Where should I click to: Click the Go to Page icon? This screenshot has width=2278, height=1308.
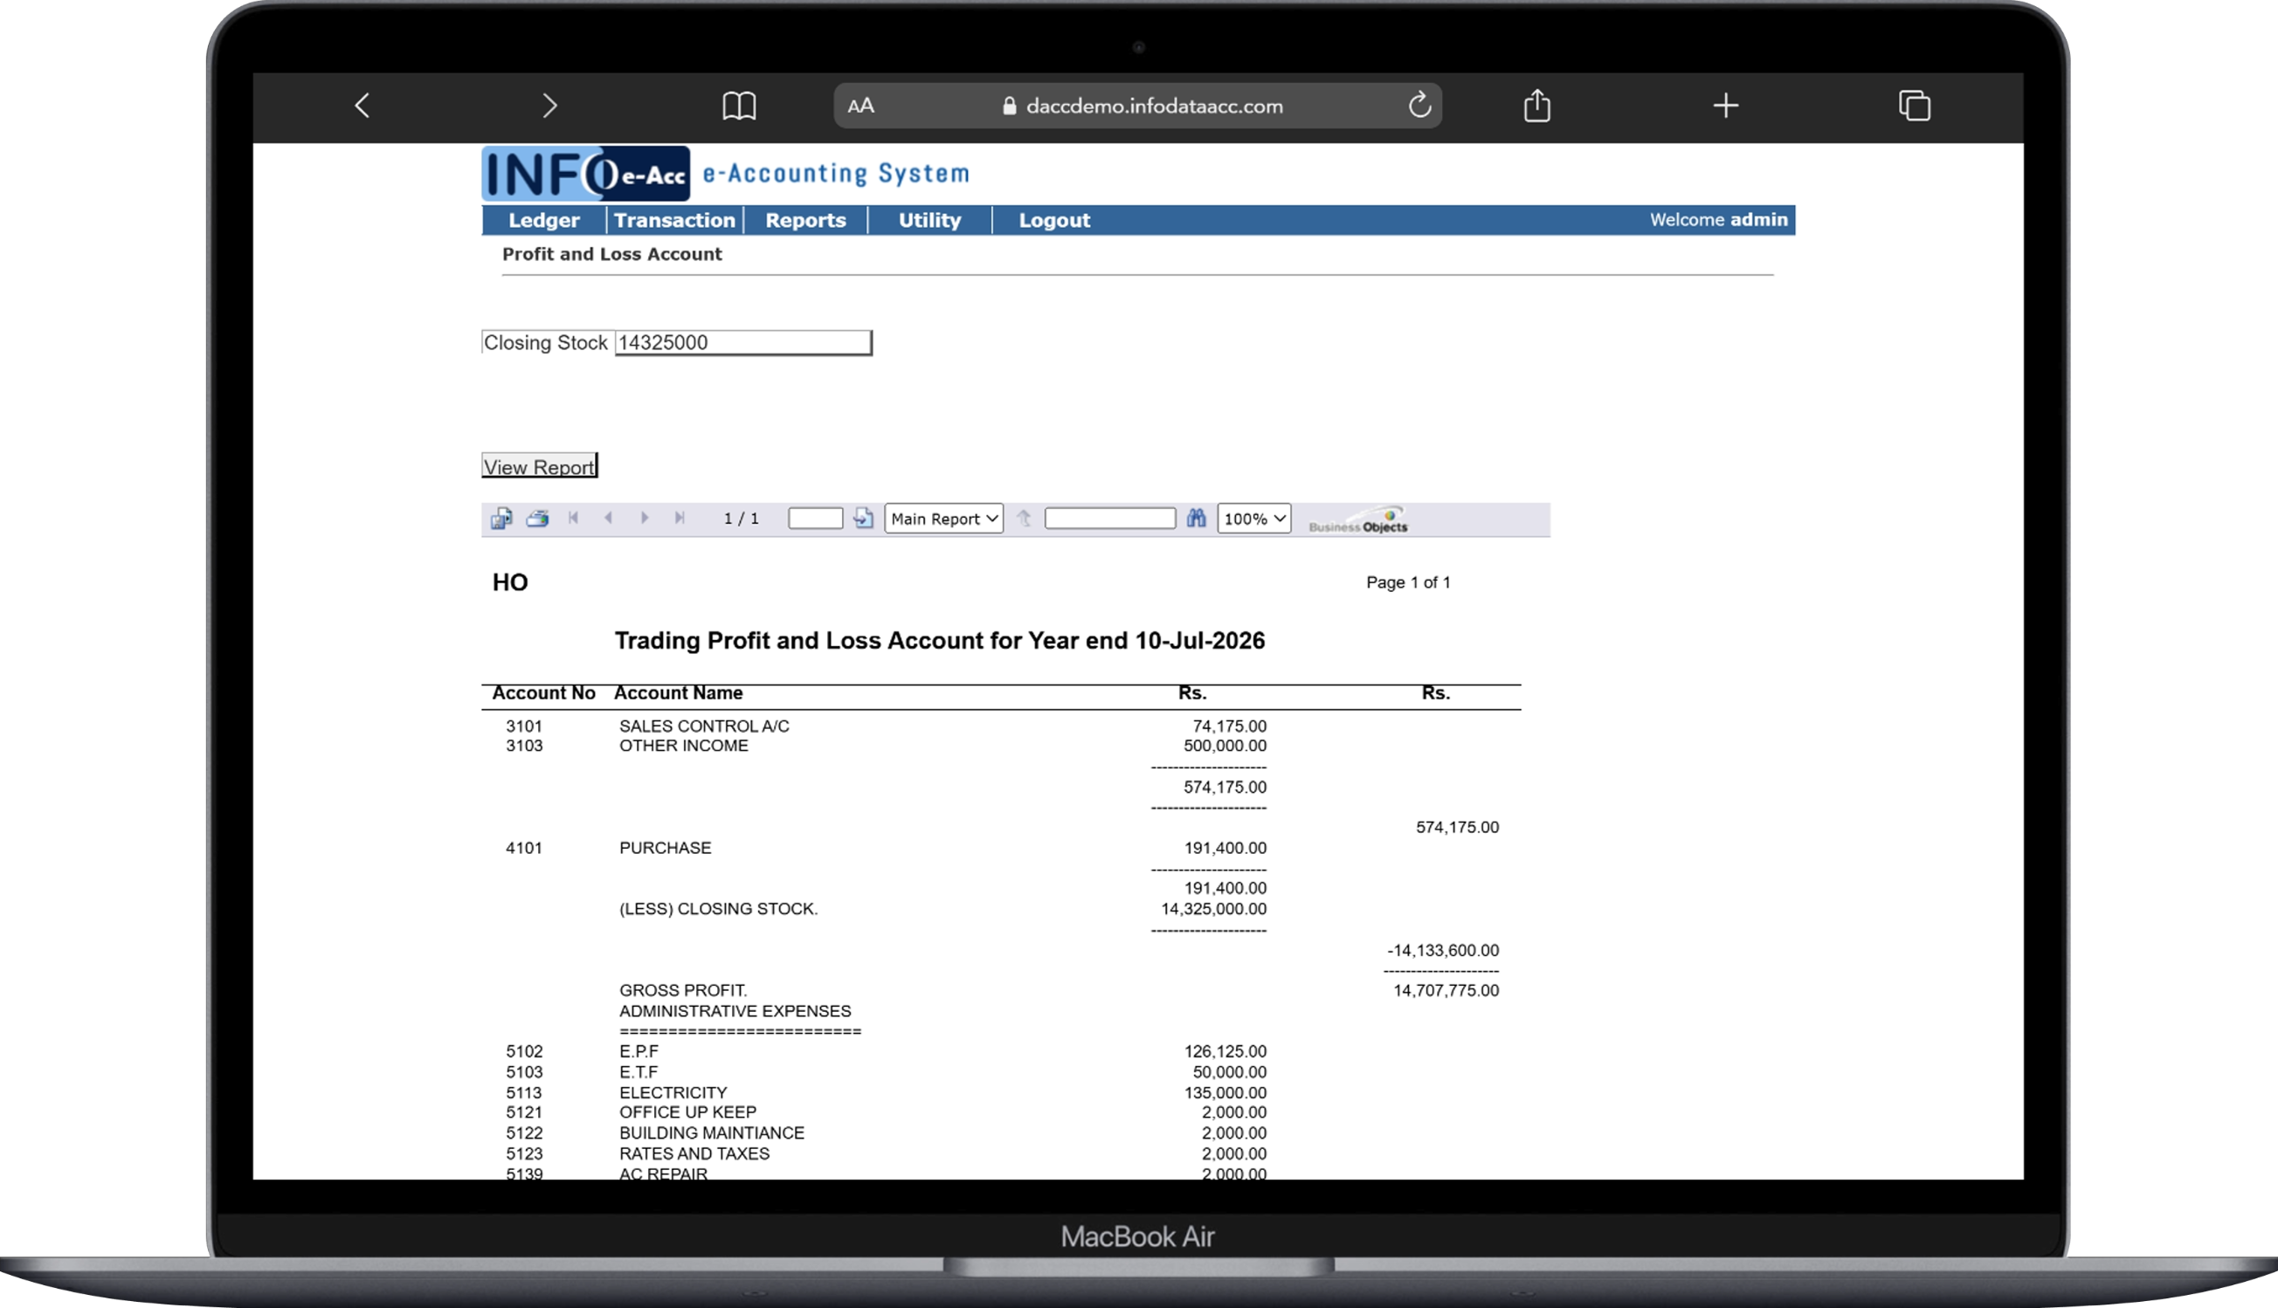(863, 519)
